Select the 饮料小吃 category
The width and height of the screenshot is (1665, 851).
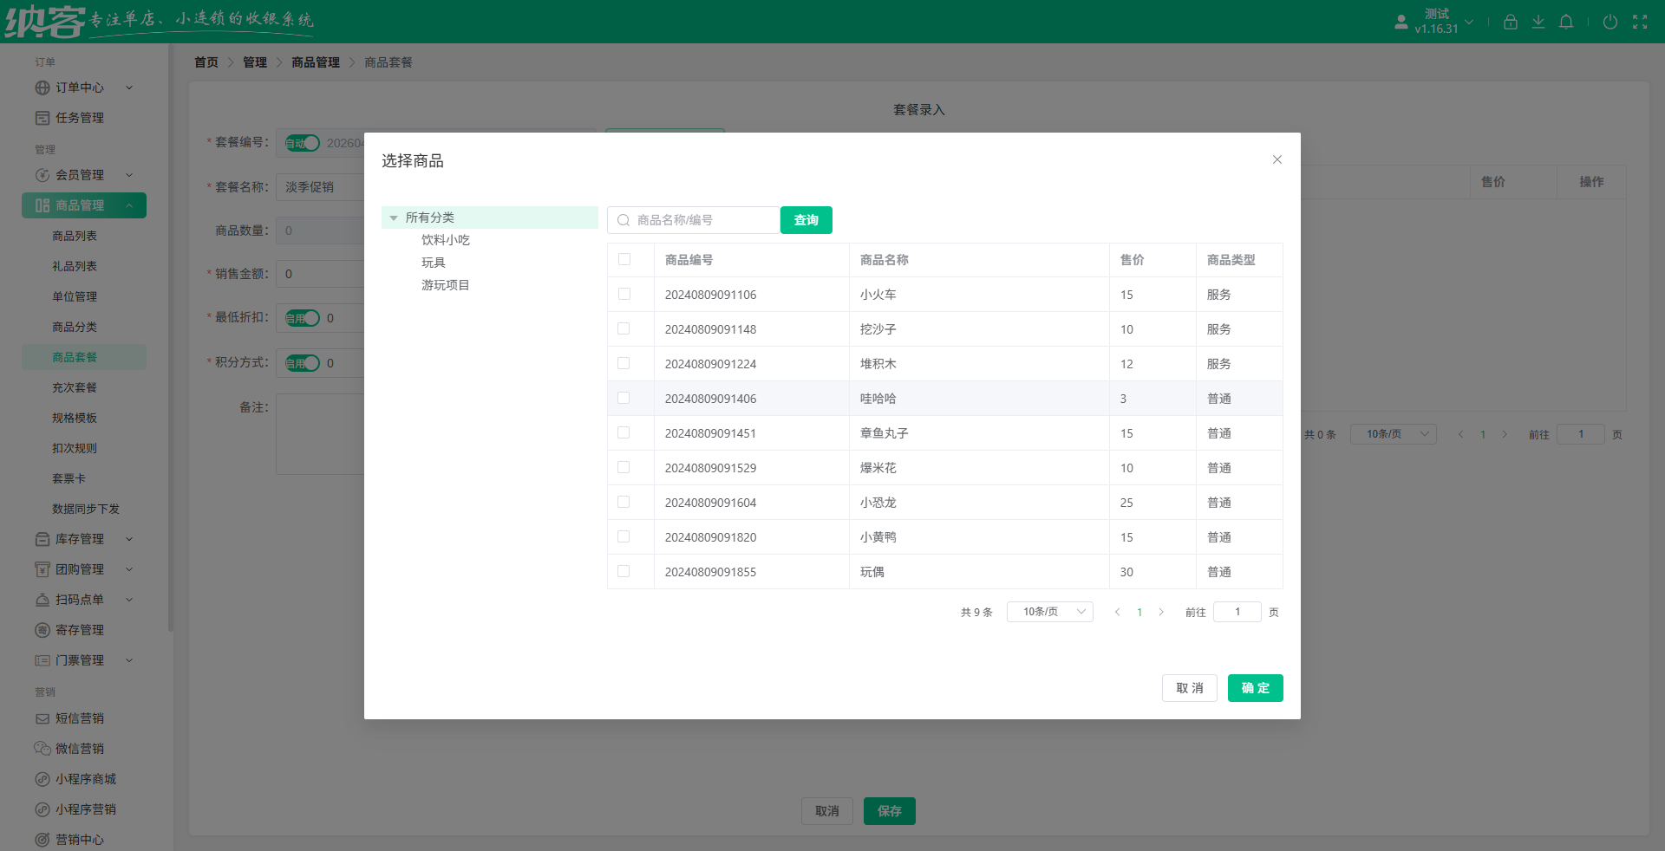tap(445, 240)
